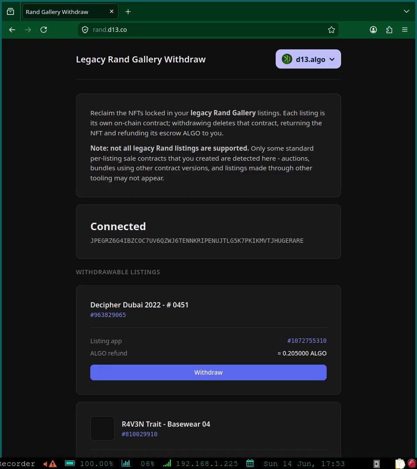Click the forward navigation arrow
Image resolution: width=417 pixels, height=469 pixels.
click(28, 30)
